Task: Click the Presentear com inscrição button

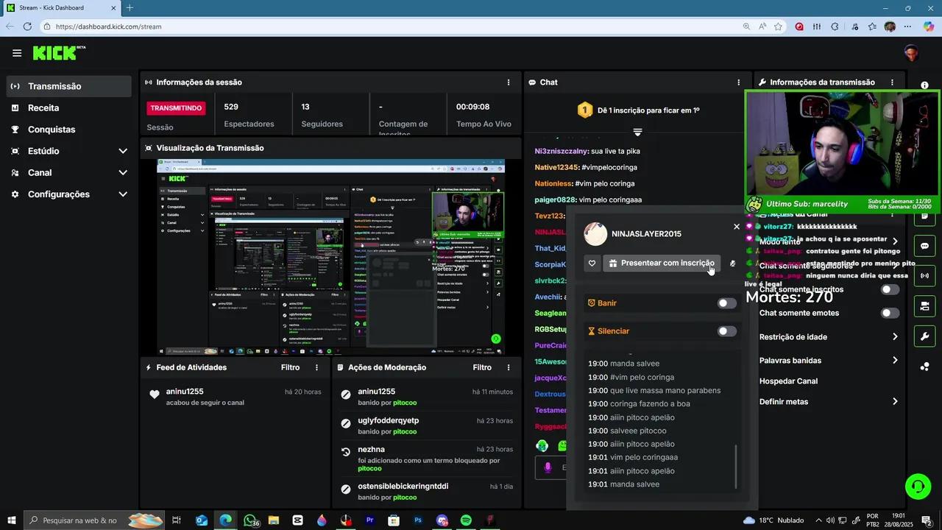Action: click(x=661, y=263)
